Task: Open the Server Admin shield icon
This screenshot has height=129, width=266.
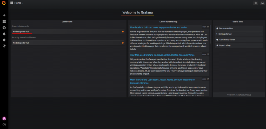Action: pos(4,46)
